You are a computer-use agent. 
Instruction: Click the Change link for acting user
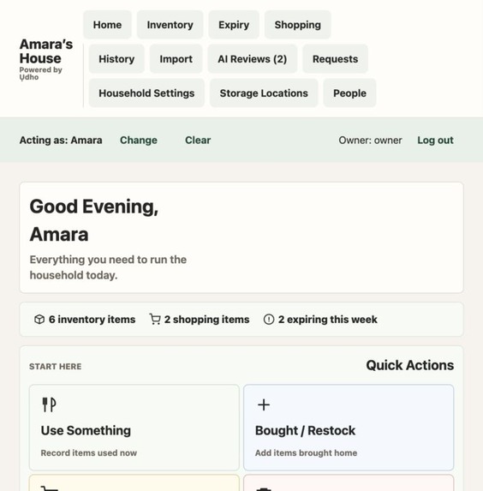click(x=139, y=140)
